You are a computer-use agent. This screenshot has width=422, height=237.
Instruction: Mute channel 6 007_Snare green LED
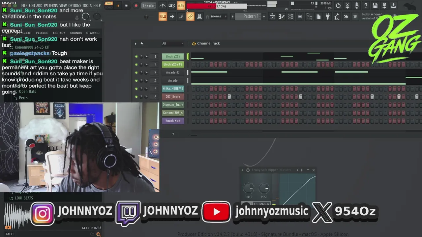click(136, 97)
